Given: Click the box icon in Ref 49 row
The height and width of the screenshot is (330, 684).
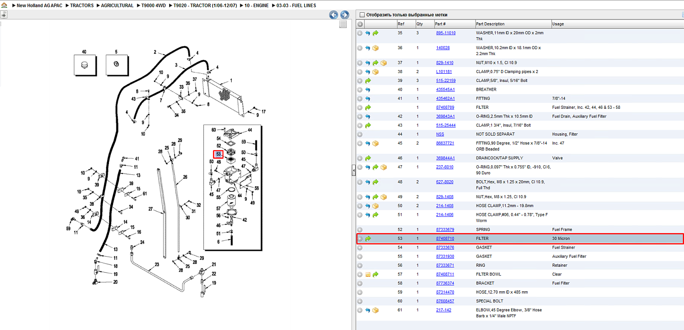Looking at the screenshot, I should [x=383, y=197].
